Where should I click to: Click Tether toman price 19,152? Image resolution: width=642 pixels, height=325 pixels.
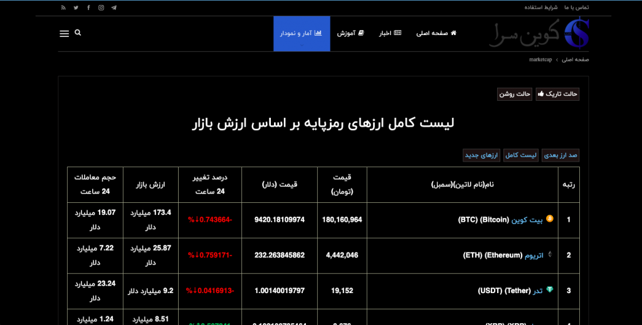[x=342, y=291]
